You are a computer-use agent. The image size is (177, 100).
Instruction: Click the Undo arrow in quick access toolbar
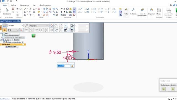(3, 1)
